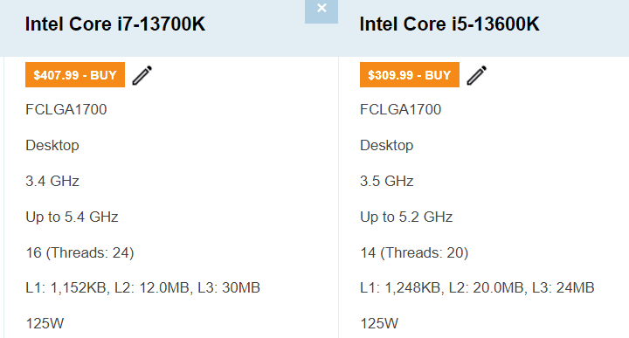Viewport: 629px width, 338px height.
Task: Click the 14 (Threads: 20) core count
Action: (414, 252)
